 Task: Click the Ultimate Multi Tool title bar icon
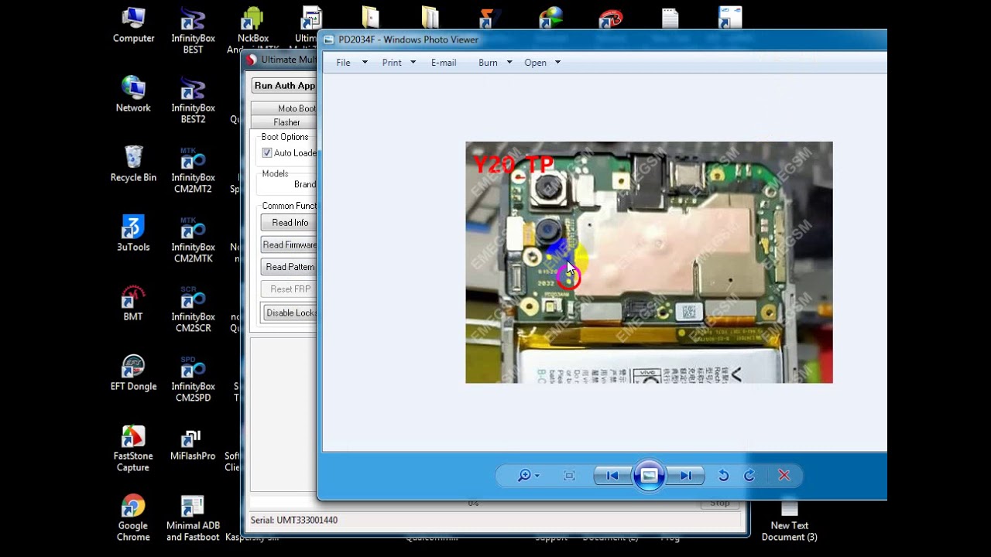(252, 60)
